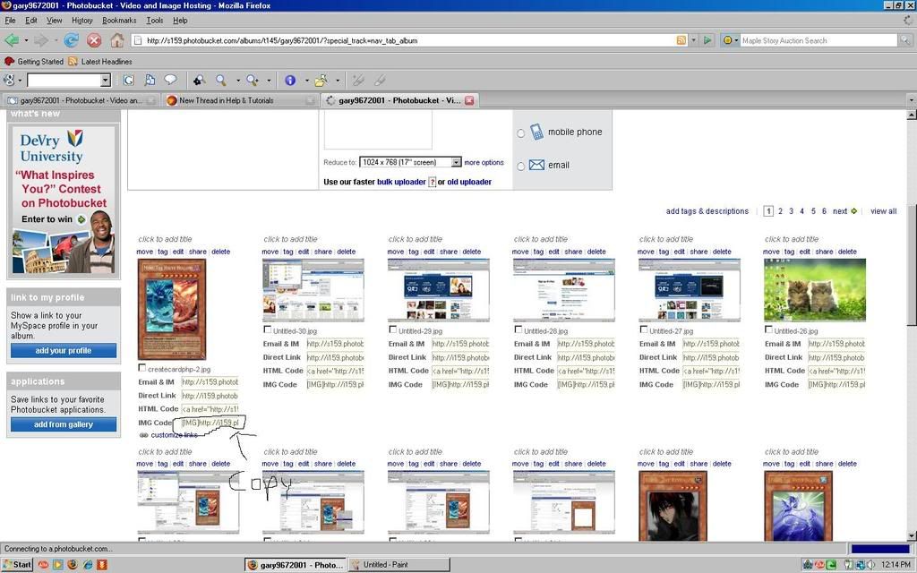Image resolution: width=917 pixels, height=573 pixels.
Task: Click the blue info icon in Google toolbar
Action: [x=289, y=81]
